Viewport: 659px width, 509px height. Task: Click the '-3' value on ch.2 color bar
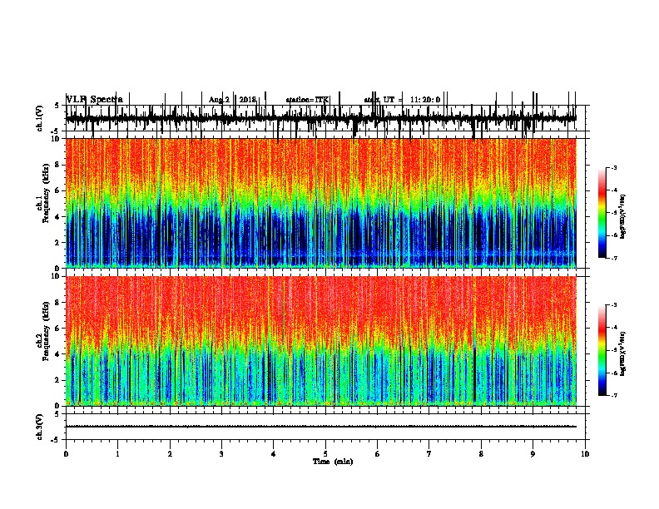(614, 305)
